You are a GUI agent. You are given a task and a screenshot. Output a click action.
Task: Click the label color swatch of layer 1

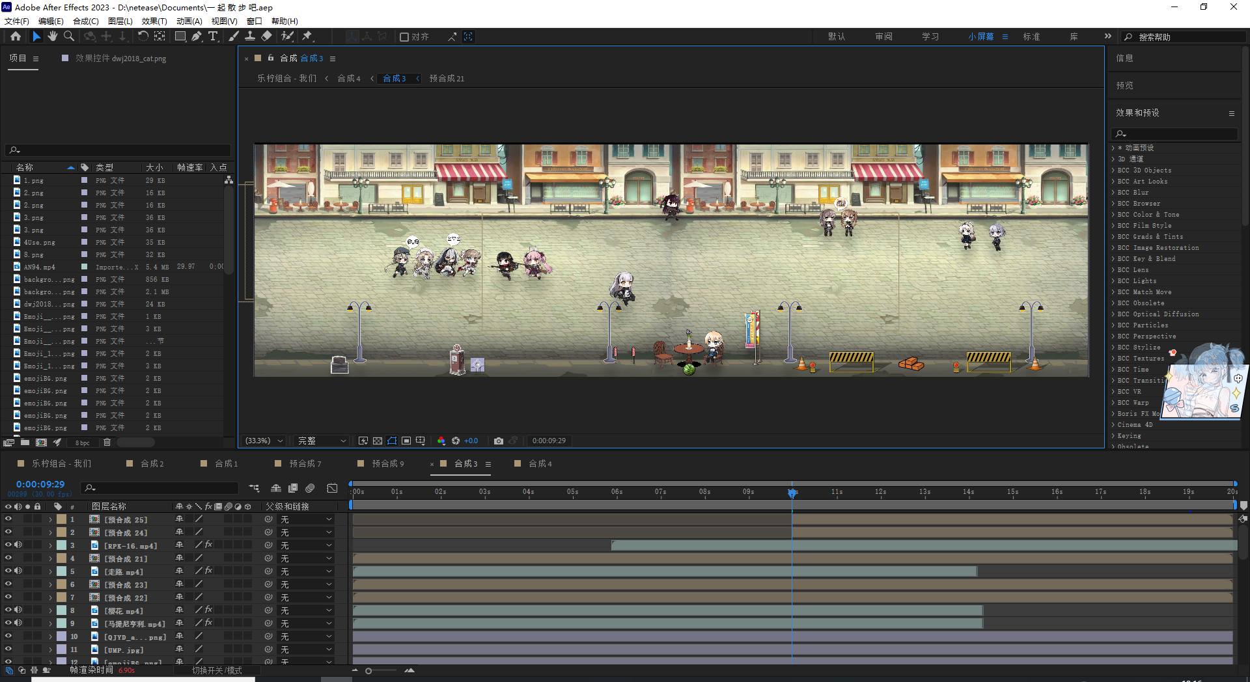tap(62, 519)
